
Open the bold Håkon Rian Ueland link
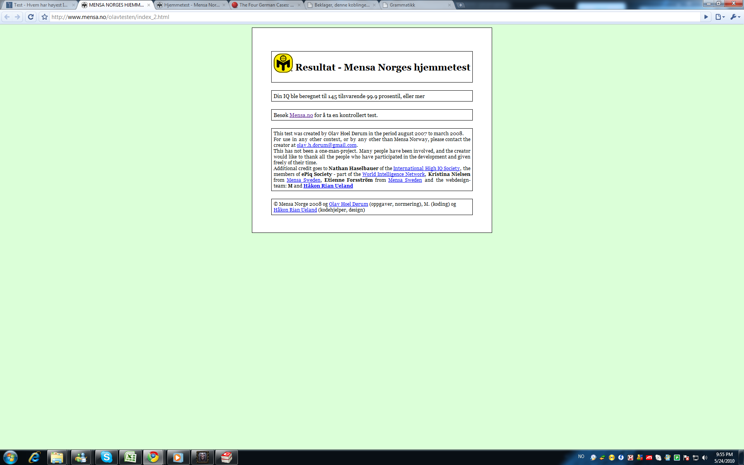click(x=328, y=186)
